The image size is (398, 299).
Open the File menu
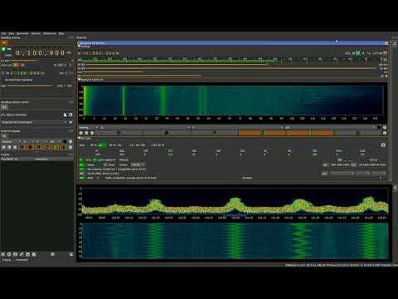pos(3,33)
